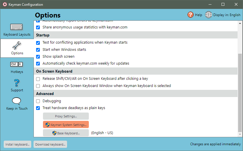Screen dimensions: 243x151
Task: Select the Options tab label
Action: pyautogui.click(x=17, y=53)
